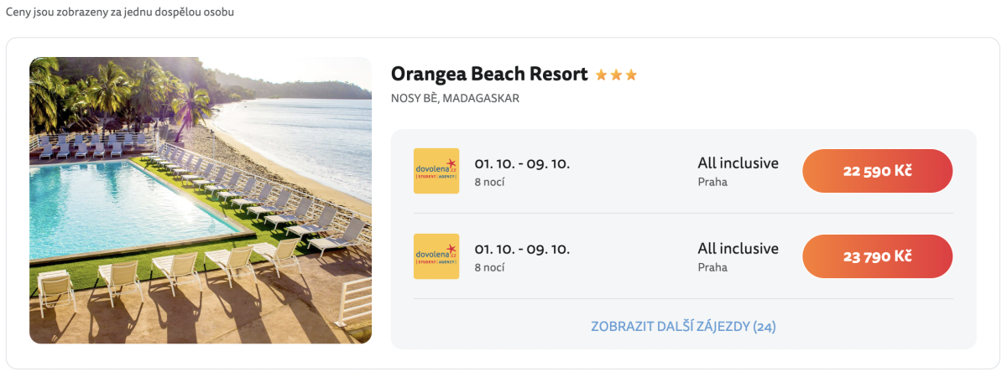
Task: Click the "Ceny jsou zobrazeny" price note
Action: 120,13
